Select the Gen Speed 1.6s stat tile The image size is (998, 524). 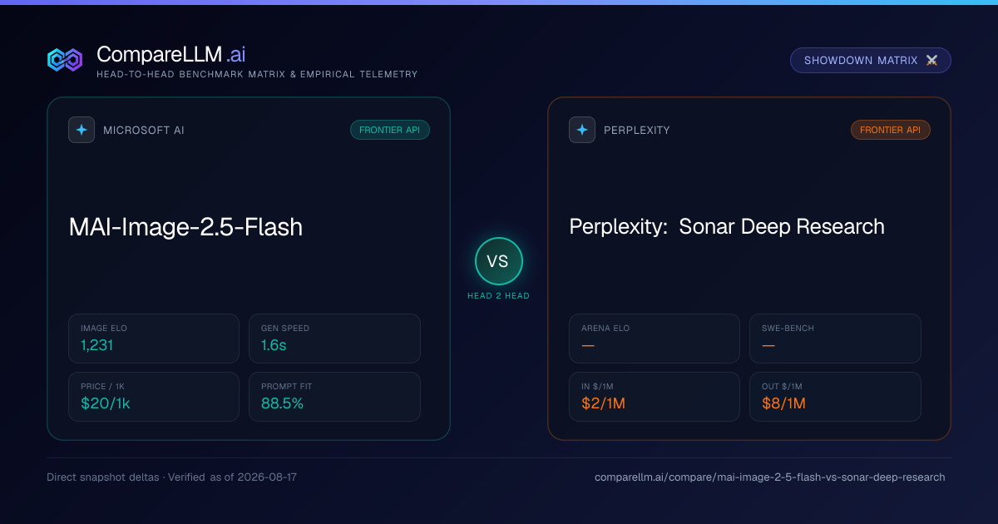tap(334, 339)
